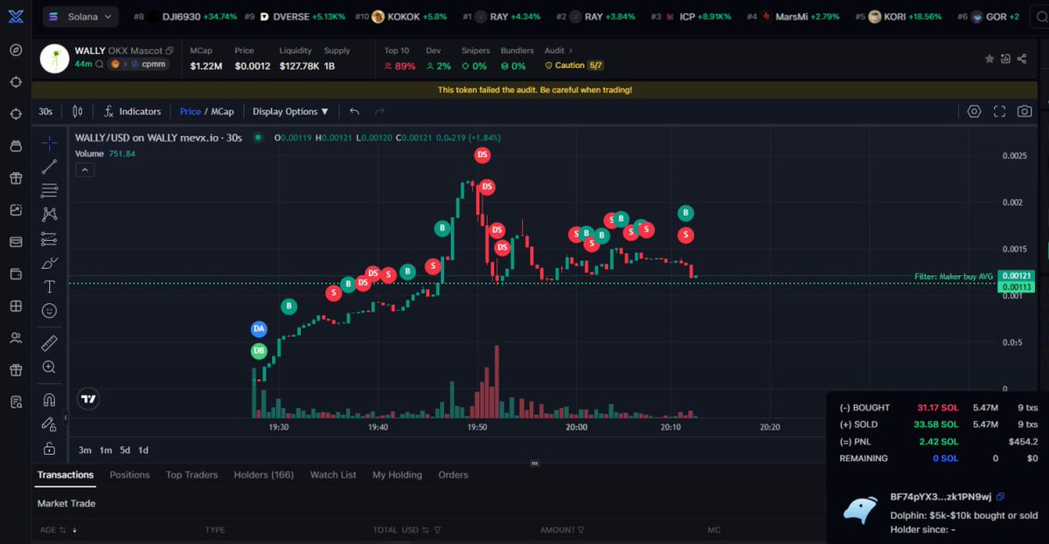Click the DA marker on chart

click(x=259, y=329)
